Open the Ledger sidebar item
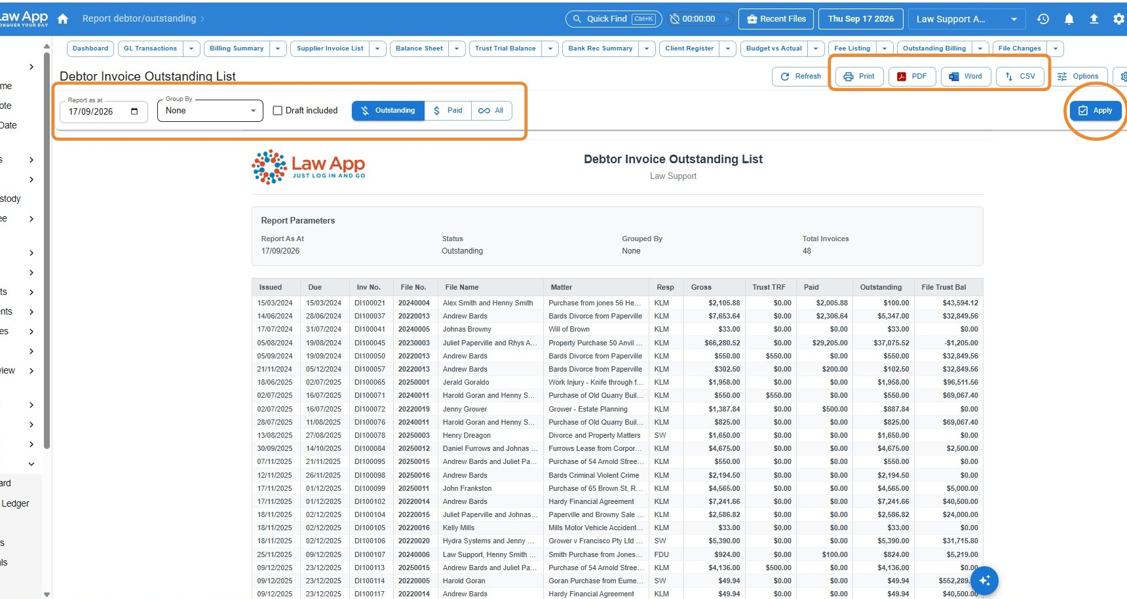This screenshot has height=599, width=1127. [16, 503]
